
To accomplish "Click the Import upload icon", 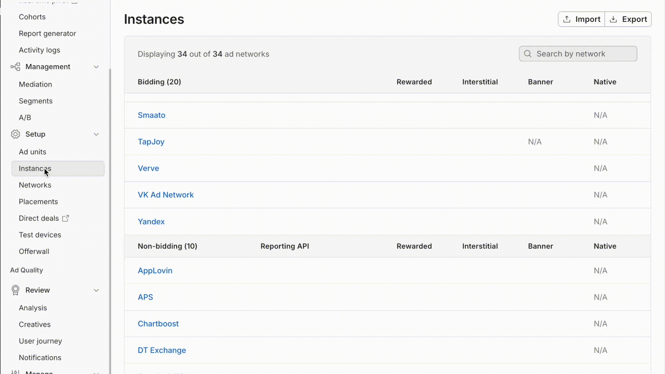I will [567, 19].
